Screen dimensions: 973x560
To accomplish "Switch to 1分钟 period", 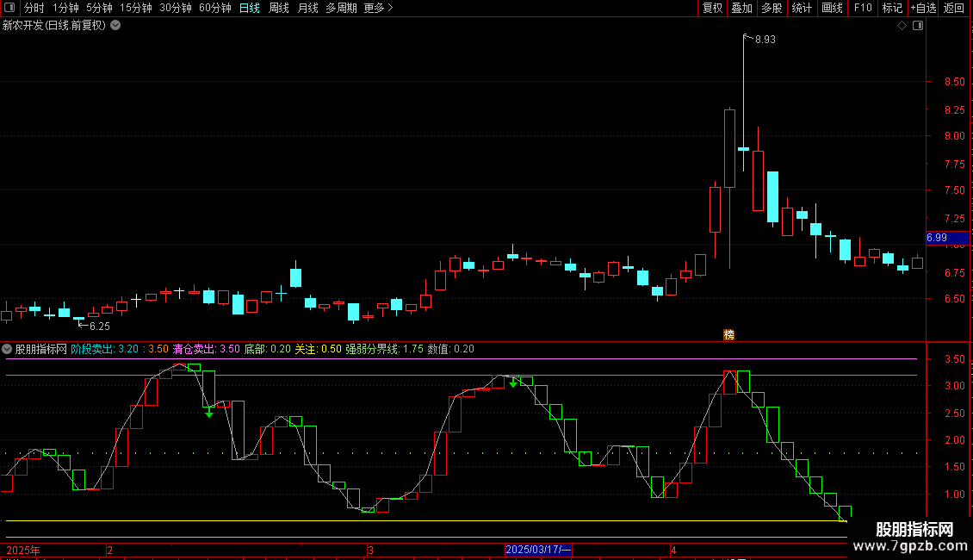I will [x=65, y=8].
